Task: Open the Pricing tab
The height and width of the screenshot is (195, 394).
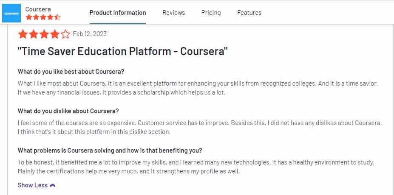Action: (211, 13)
